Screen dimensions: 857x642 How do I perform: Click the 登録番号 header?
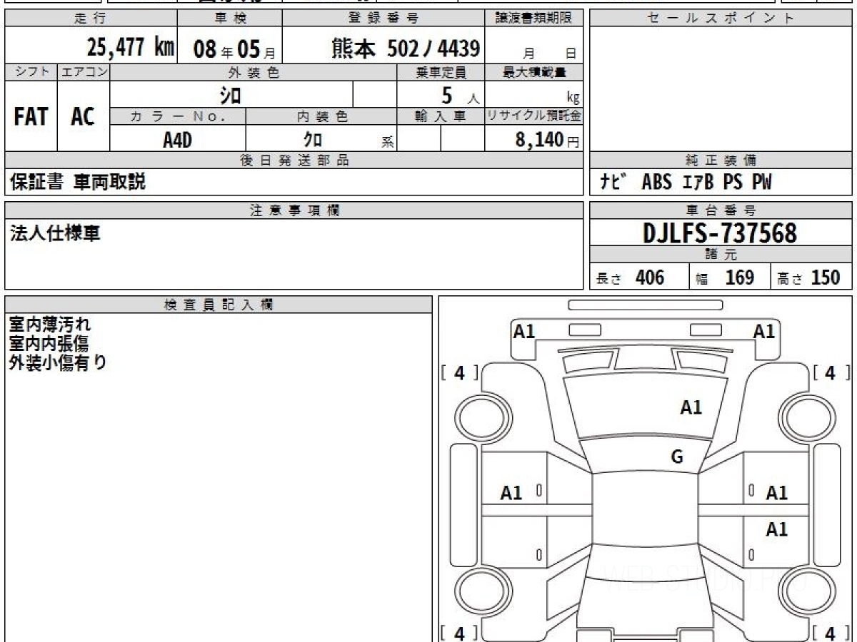tap(384, 18)
